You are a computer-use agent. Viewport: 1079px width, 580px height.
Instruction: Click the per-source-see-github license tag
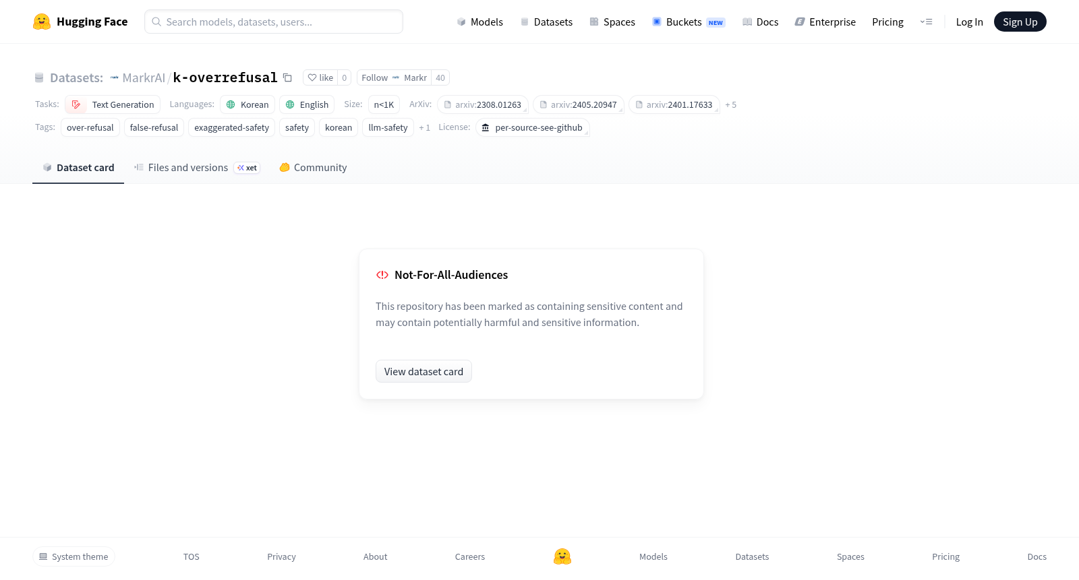pos(532,127)
